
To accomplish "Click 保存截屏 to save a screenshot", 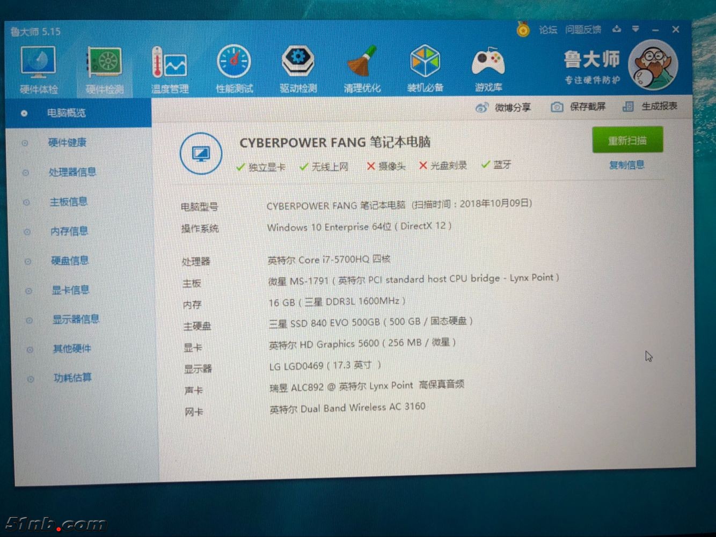I will pos(579,107).
